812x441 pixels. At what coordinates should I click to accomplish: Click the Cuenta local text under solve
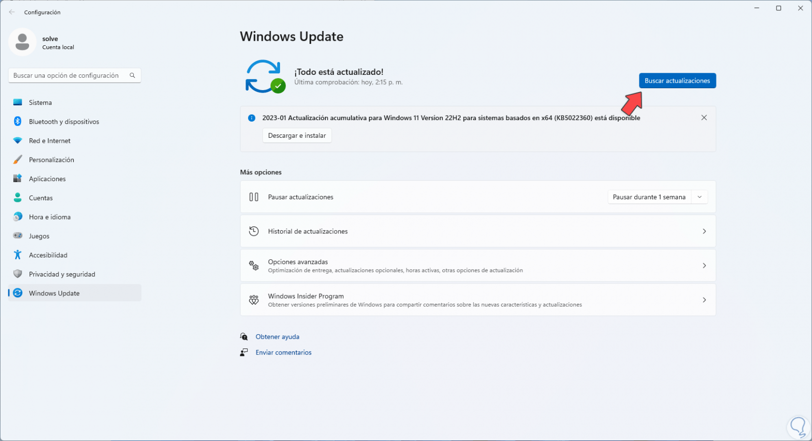click(x=58, y=47)
